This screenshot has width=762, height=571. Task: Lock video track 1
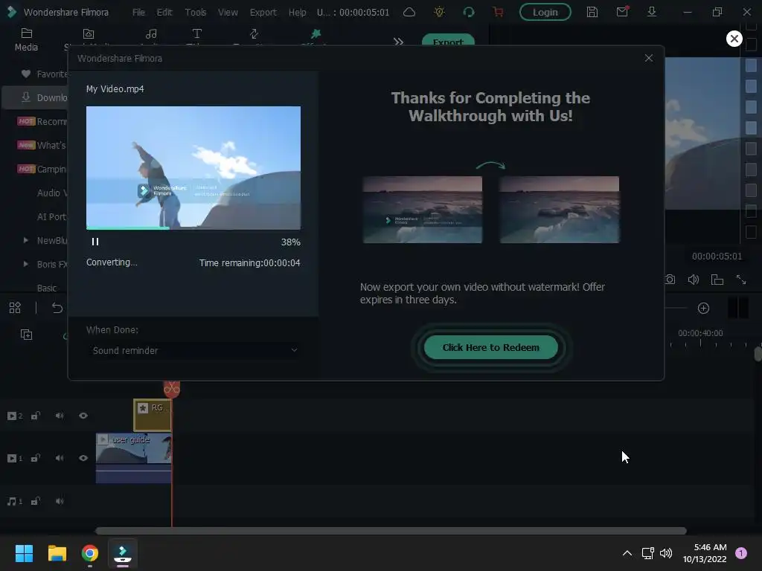coord(36,458)
